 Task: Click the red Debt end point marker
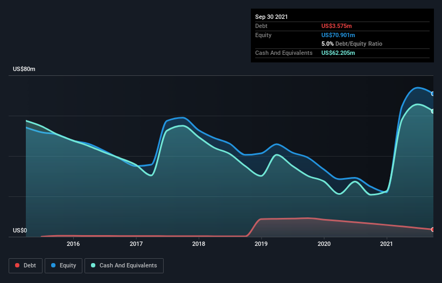(433, 230)
